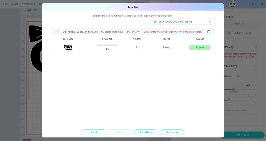Click the '0%' progress text
Viewport: 266px width, 141px height.
[107, 49]
